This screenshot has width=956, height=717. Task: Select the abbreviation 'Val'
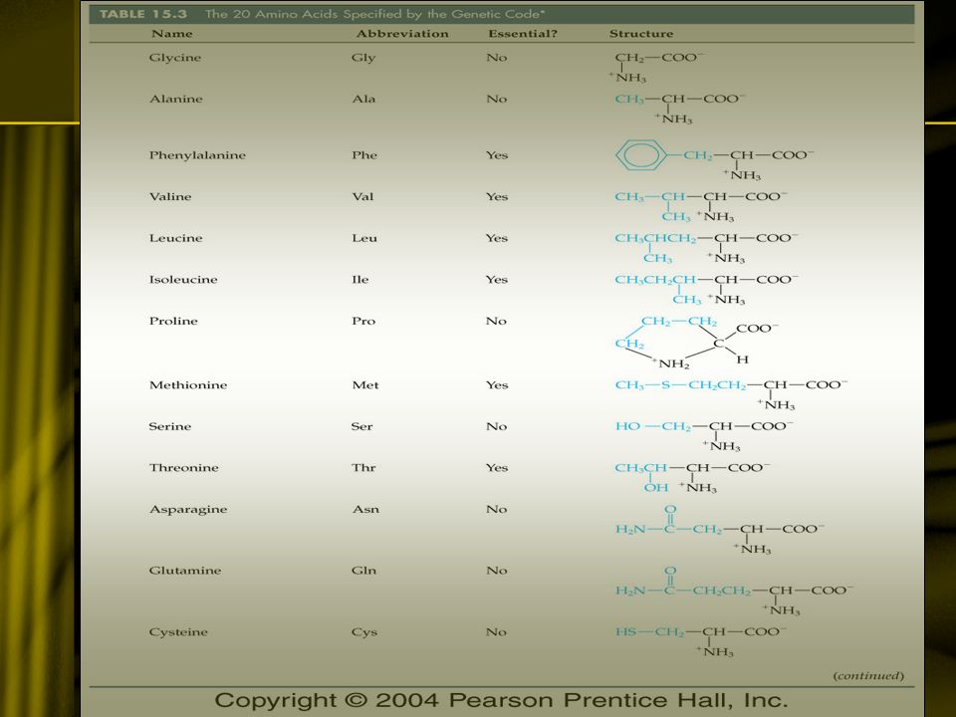(x=362, y=196)
